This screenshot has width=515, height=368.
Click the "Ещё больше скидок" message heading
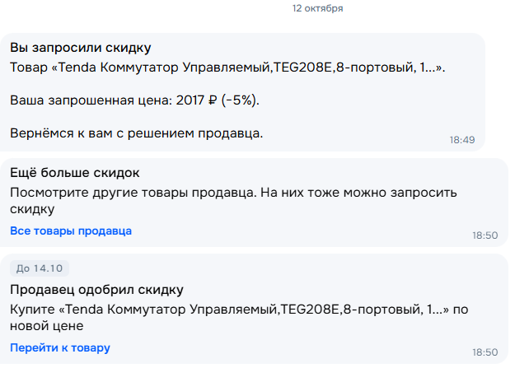point(75,173)
